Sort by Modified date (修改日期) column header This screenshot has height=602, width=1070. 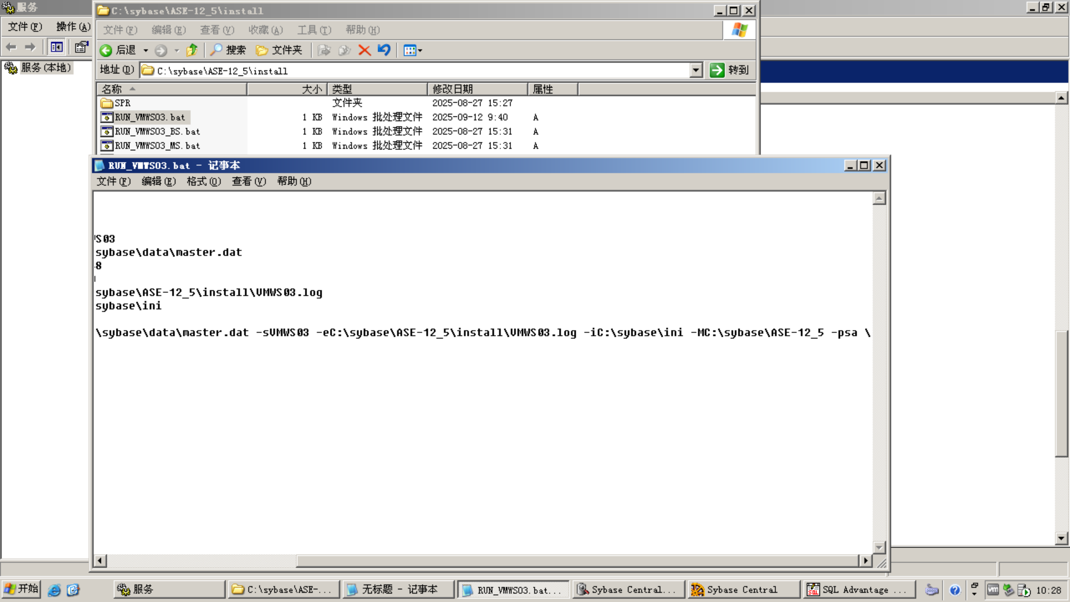pos(478,89)
